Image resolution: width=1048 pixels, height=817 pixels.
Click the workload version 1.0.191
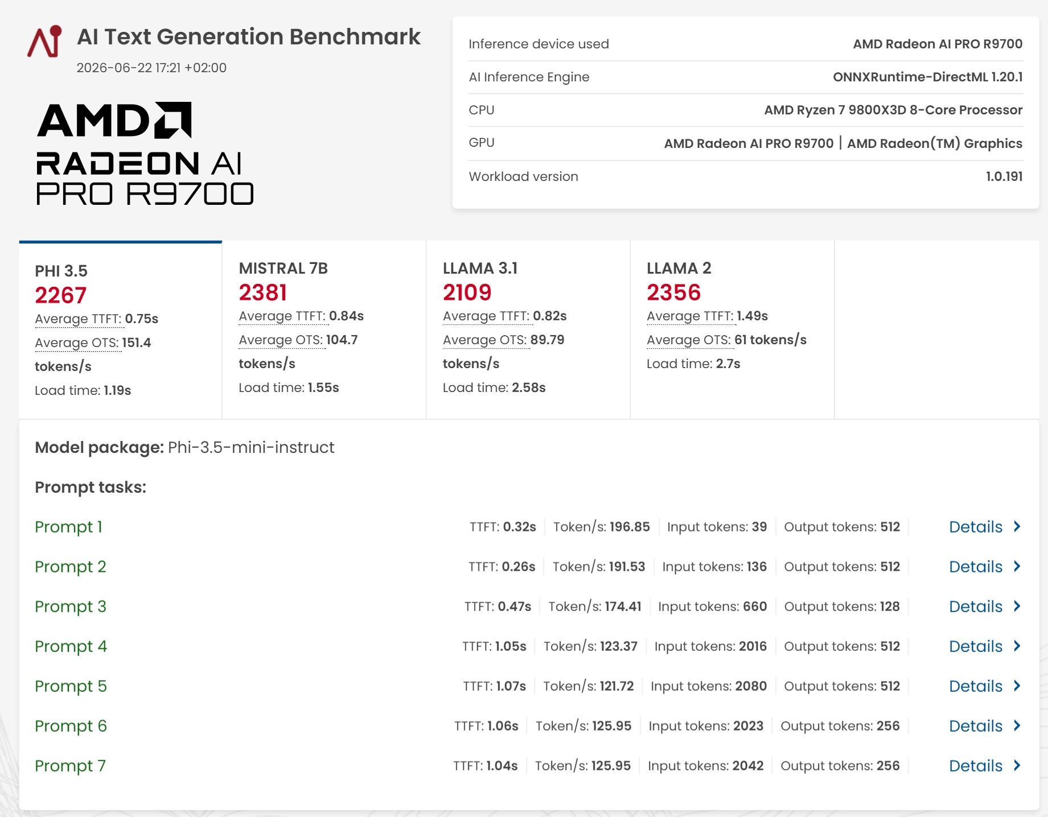click(1004, 176)
